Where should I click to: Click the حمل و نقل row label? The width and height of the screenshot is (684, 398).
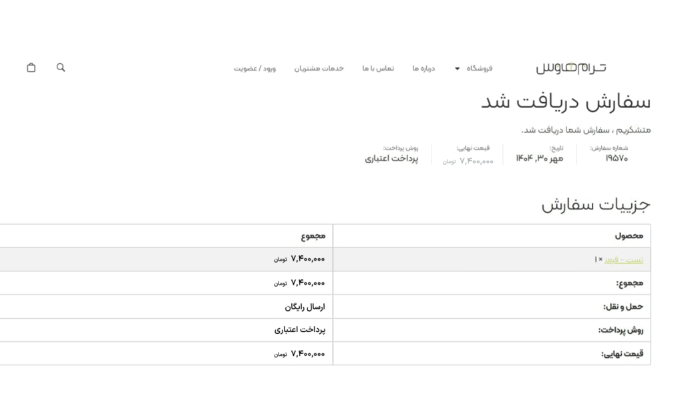click(623, 307)
